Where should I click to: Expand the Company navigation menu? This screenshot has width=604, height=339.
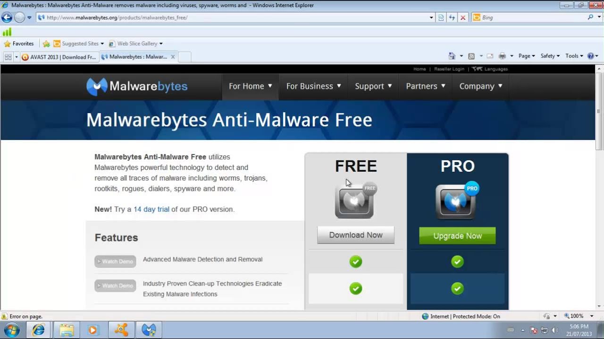[481, 86]
